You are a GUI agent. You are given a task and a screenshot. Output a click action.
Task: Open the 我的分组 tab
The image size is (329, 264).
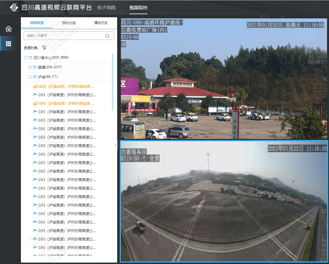(69, 23)
